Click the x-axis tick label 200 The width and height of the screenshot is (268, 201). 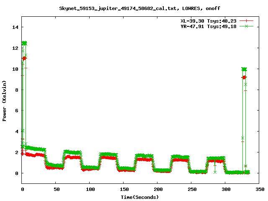point(158,189)
